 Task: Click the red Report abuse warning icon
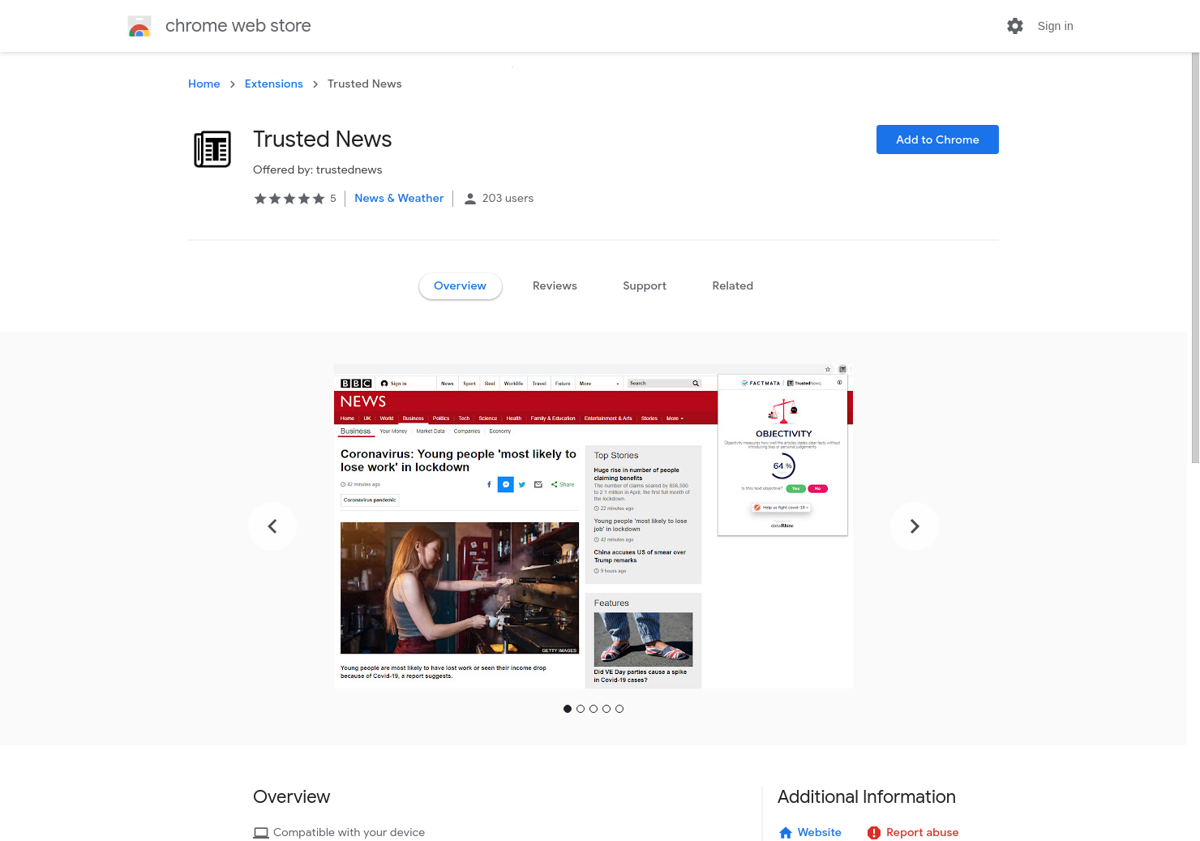pyautogui.click(x=874, y=833)
